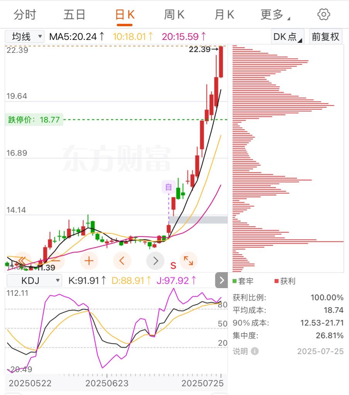Screen dimensions: 349x395
Task: Tap the D:88.91 value
Action: click(x=131, y=280)
